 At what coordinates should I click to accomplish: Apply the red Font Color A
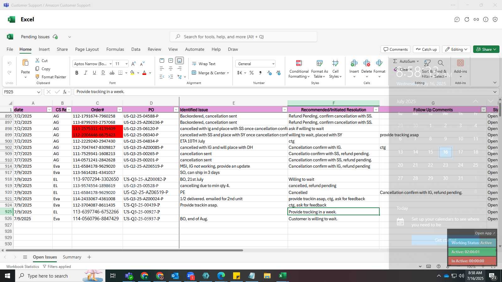(x=144, y=73)
